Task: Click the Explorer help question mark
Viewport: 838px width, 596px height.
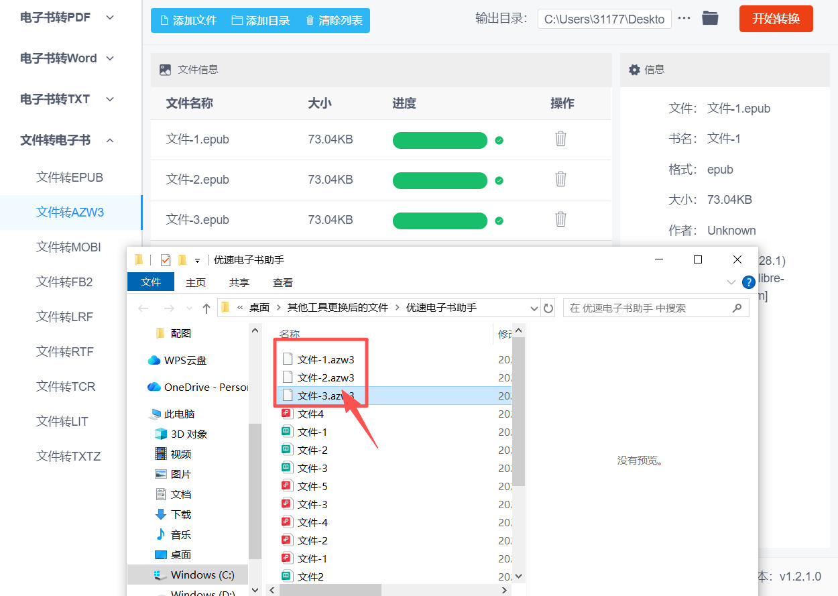Action: tap(749, 282)
